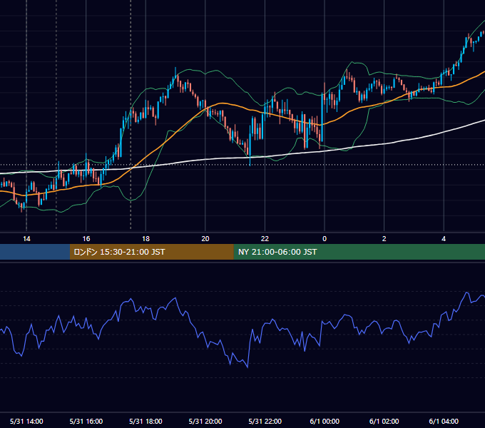Click hour label 18 on upper axis

pos(145,239)
